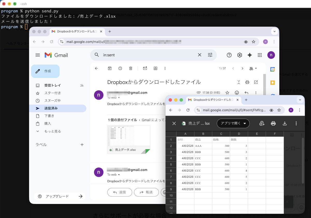The image size is (311, 218).
Task: Open Gmail settings gear
Action: coord(239,55)
